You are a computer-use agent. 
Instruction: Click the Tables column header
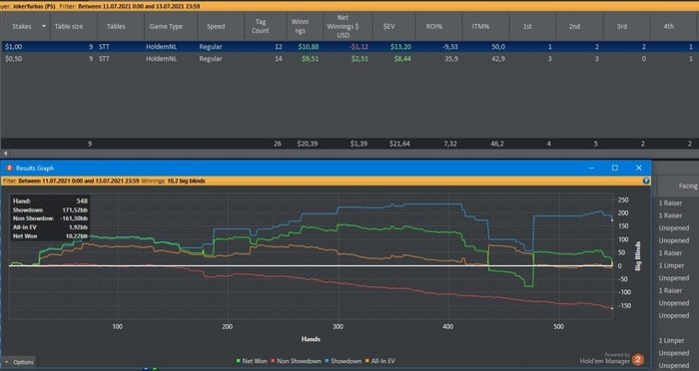click(116, 26)
